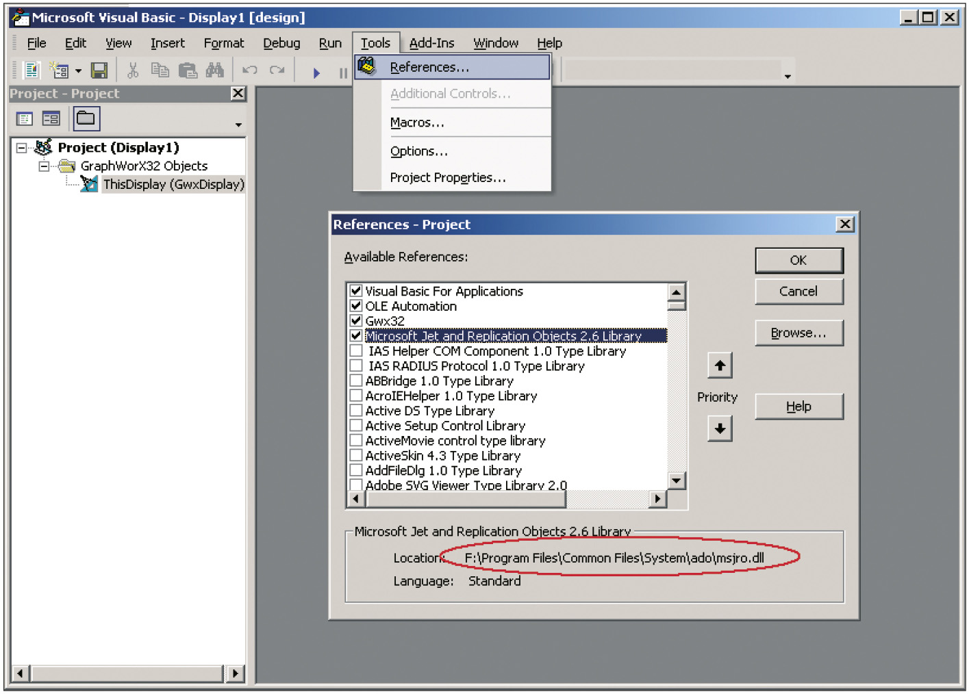
Task: Click the Break pause icon
Action: (343, 73)
